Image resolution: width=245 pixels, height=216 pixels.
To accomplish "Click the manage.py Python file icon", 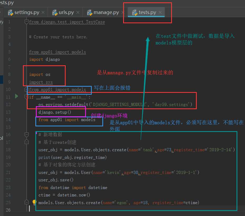I will tap(90, 12).
